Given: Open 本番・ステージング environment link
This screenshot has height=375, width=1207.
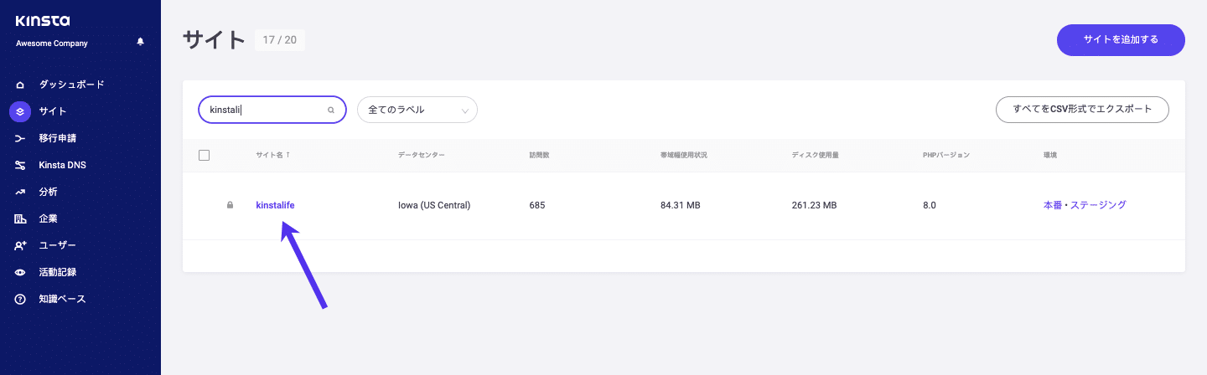Looking at the screenshot, I should 1085,205.
